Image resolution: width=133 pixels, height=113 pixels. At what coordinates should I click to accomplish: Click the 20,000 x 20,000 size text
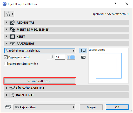tap(97, 50)
